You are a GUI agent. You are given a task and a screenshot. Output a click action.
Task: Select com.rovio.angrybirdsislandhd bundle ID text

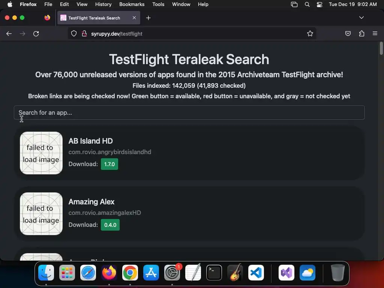110,152
